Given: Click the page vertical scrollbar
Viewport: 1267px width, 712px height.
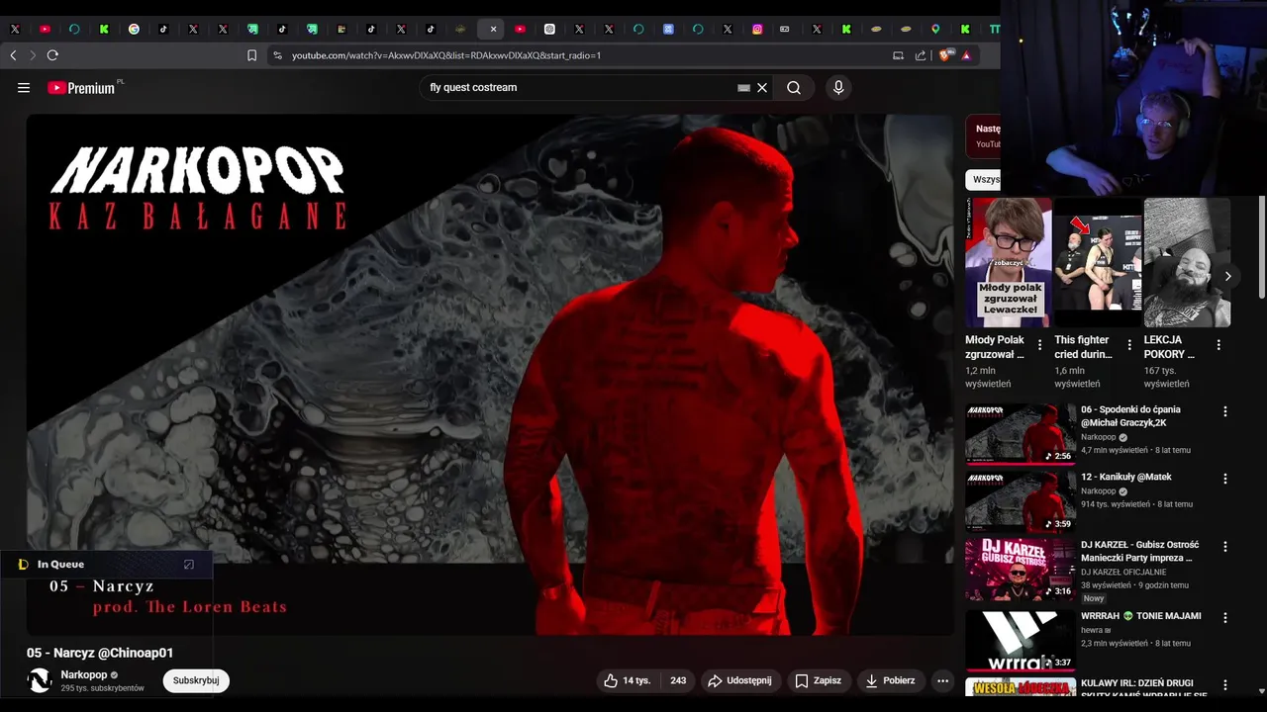Looking at the screenshot, I should coord(1261,247).
